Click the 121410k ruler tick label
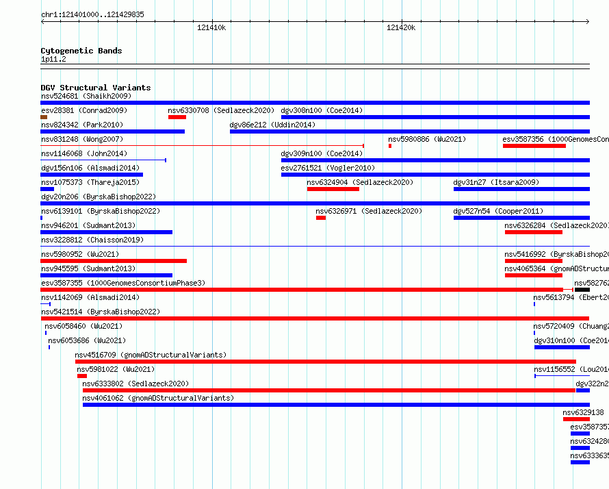This screenshot has height=489, width=609. point(211,27)
